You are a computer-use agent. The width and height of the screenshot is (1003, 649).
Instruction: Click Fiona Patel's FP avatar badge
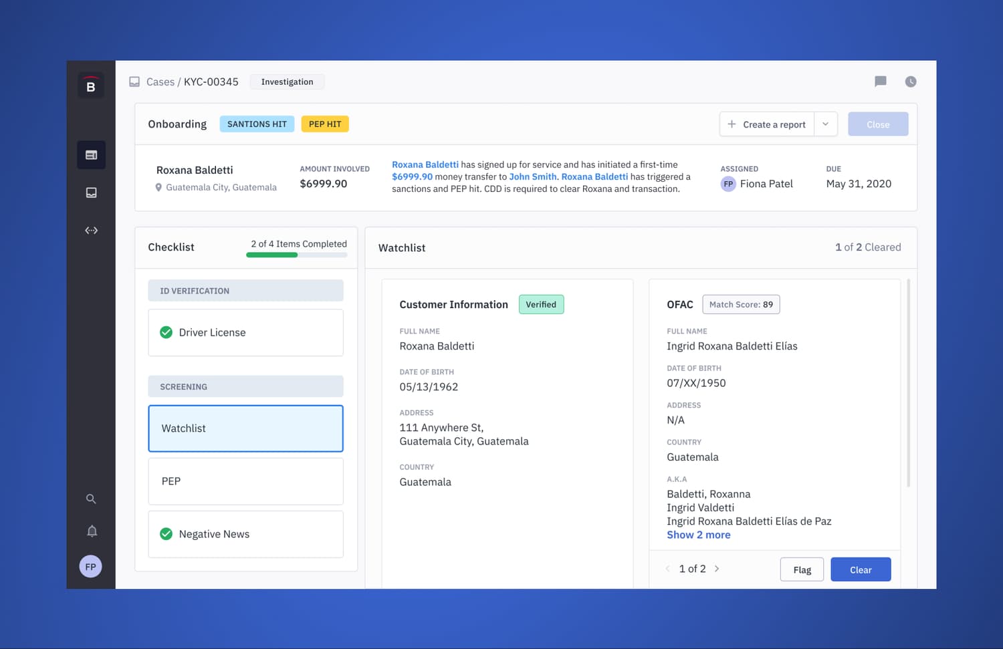(x=728, y=184)
